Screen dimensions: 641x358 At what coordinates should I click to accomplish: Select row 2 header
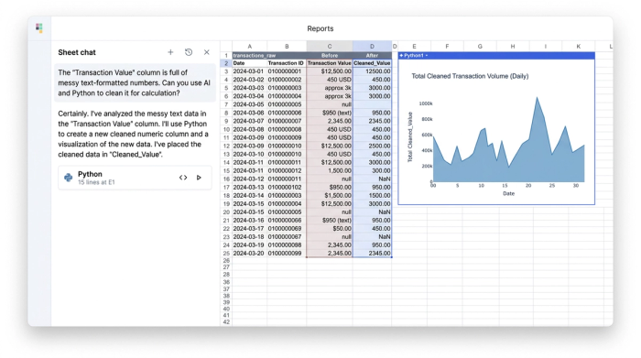click(x=226, y=63)
